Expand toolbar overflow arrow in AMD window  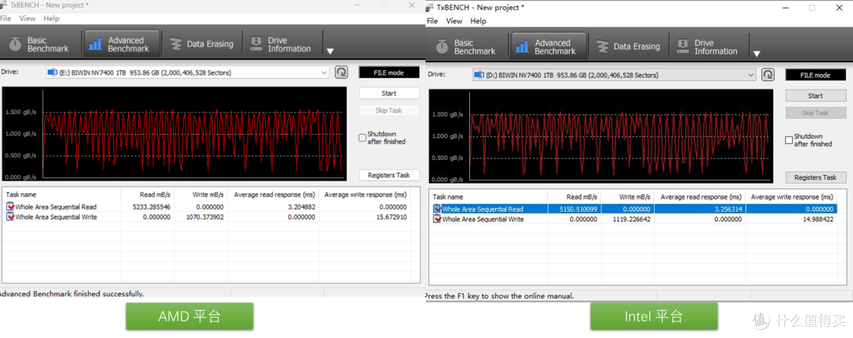(x=329, y=51)
